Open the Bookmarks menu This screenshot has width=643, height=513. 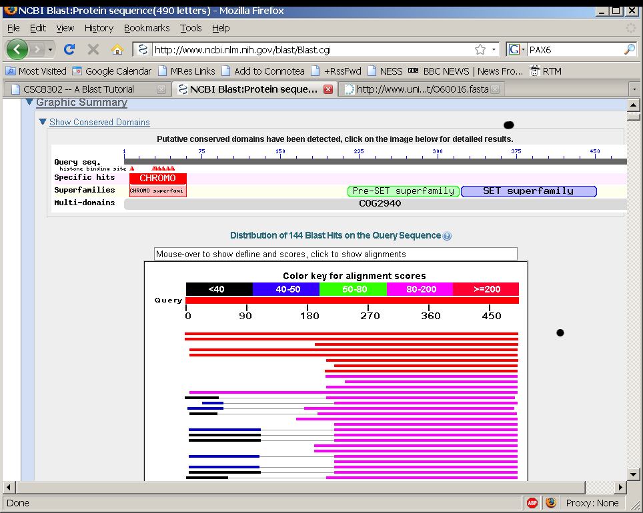click(x=147, y=28)
